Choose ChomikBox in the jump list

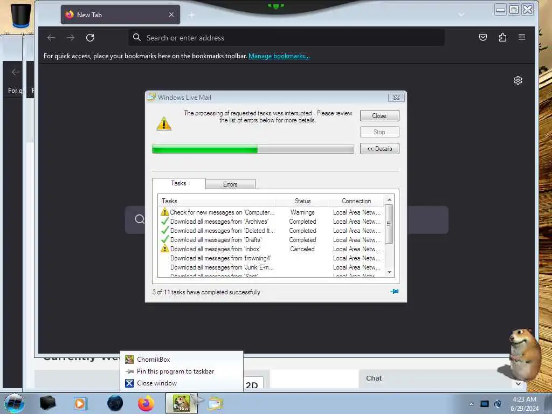pyautogui.click(x=182, y=360)
